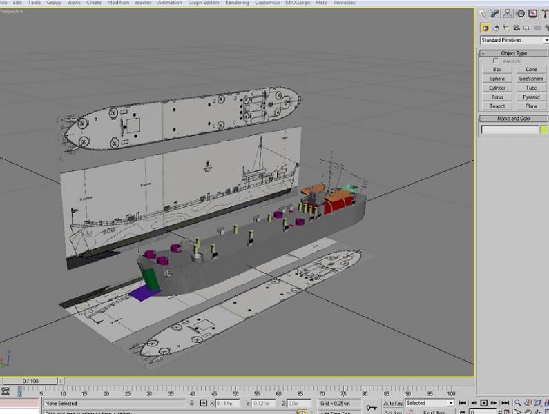Screen dimensions: 549x414
Task: Open the Modify panel tab icon
Action: point(494,14)
